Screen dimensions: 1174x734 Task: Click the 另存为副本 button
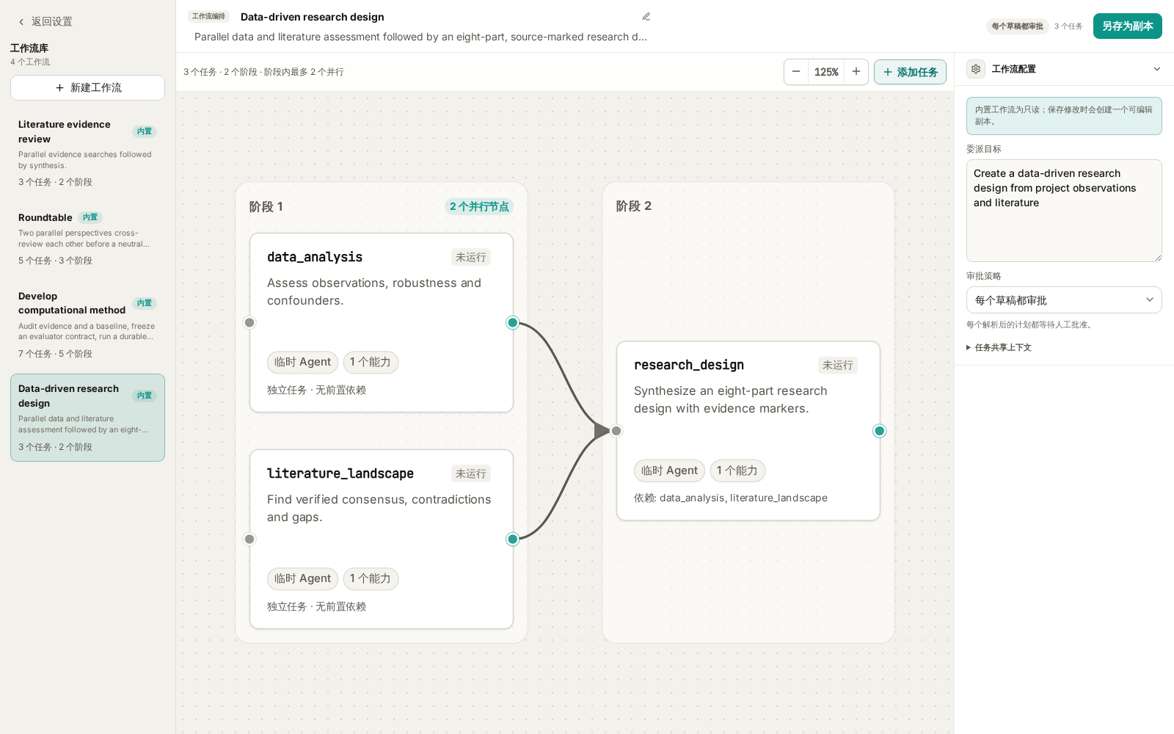coord(1128,26)
